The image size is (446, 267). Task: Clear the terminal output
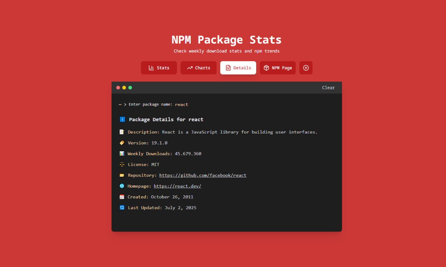328,88
